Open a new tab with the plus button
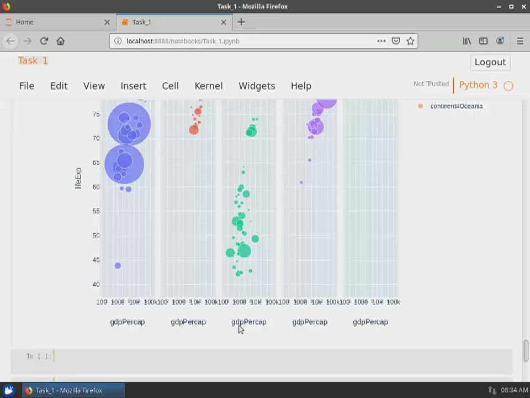 pos(241,22)
